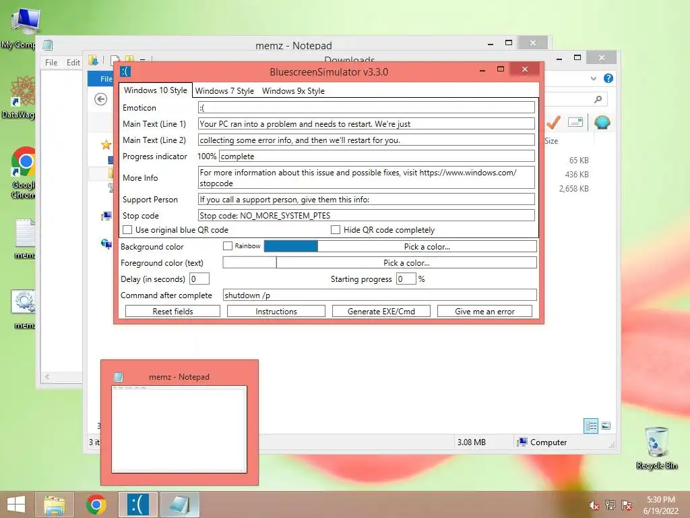Click the Favorites star in Downloads sidebar
This screenshot has height=518, width=690.
106,144
